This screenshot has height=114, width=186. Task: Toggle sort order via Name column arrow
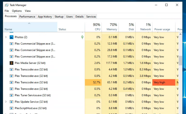[x=29, y=23]
